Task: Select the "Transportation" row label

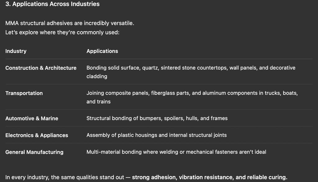Action: coord(24,93)
